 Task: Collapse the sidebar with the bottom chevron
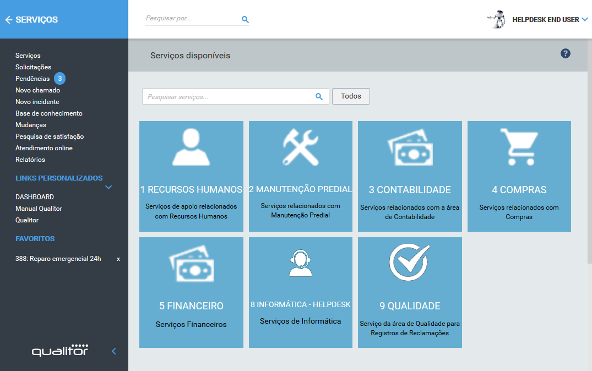(113, 351)
